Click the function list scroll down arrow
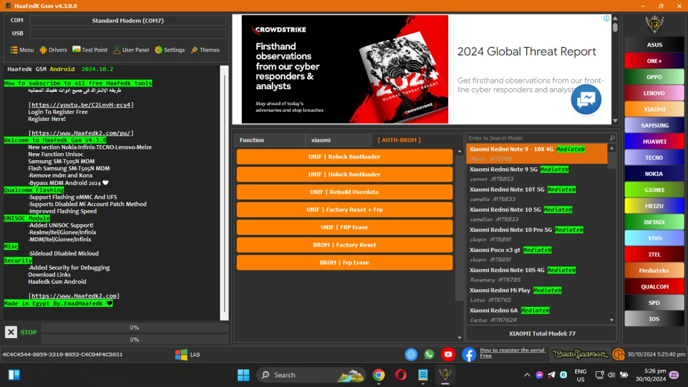This screenshot has width=688, height=387. (459, 338)
